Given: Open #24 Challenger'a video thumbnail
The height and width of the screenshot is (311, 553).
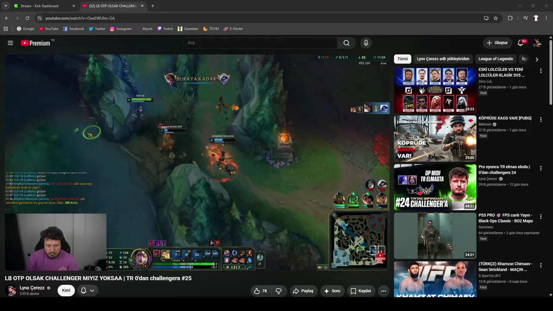Looking at the screenshot, I should 435,187.
